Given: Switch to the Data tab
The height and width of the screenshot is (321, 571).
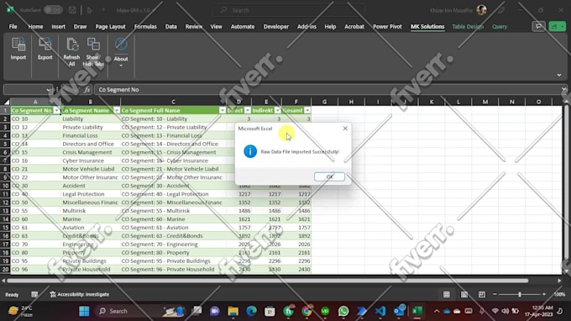Looking at the screenshot, I should (170, 27).
